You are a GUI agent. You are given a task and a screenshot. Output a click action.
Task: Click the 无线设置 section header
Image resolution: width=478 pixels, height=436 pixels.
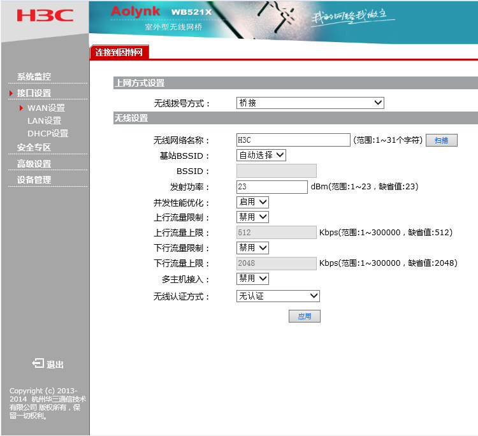(x=296, y=118)
